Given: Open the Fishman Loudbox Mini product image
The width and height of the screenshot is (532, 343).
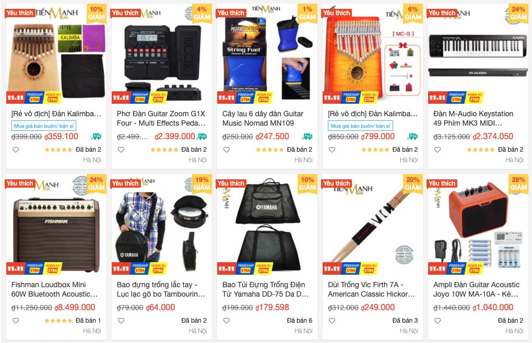Looking at the screenshot, I should (x=56, y=224).
